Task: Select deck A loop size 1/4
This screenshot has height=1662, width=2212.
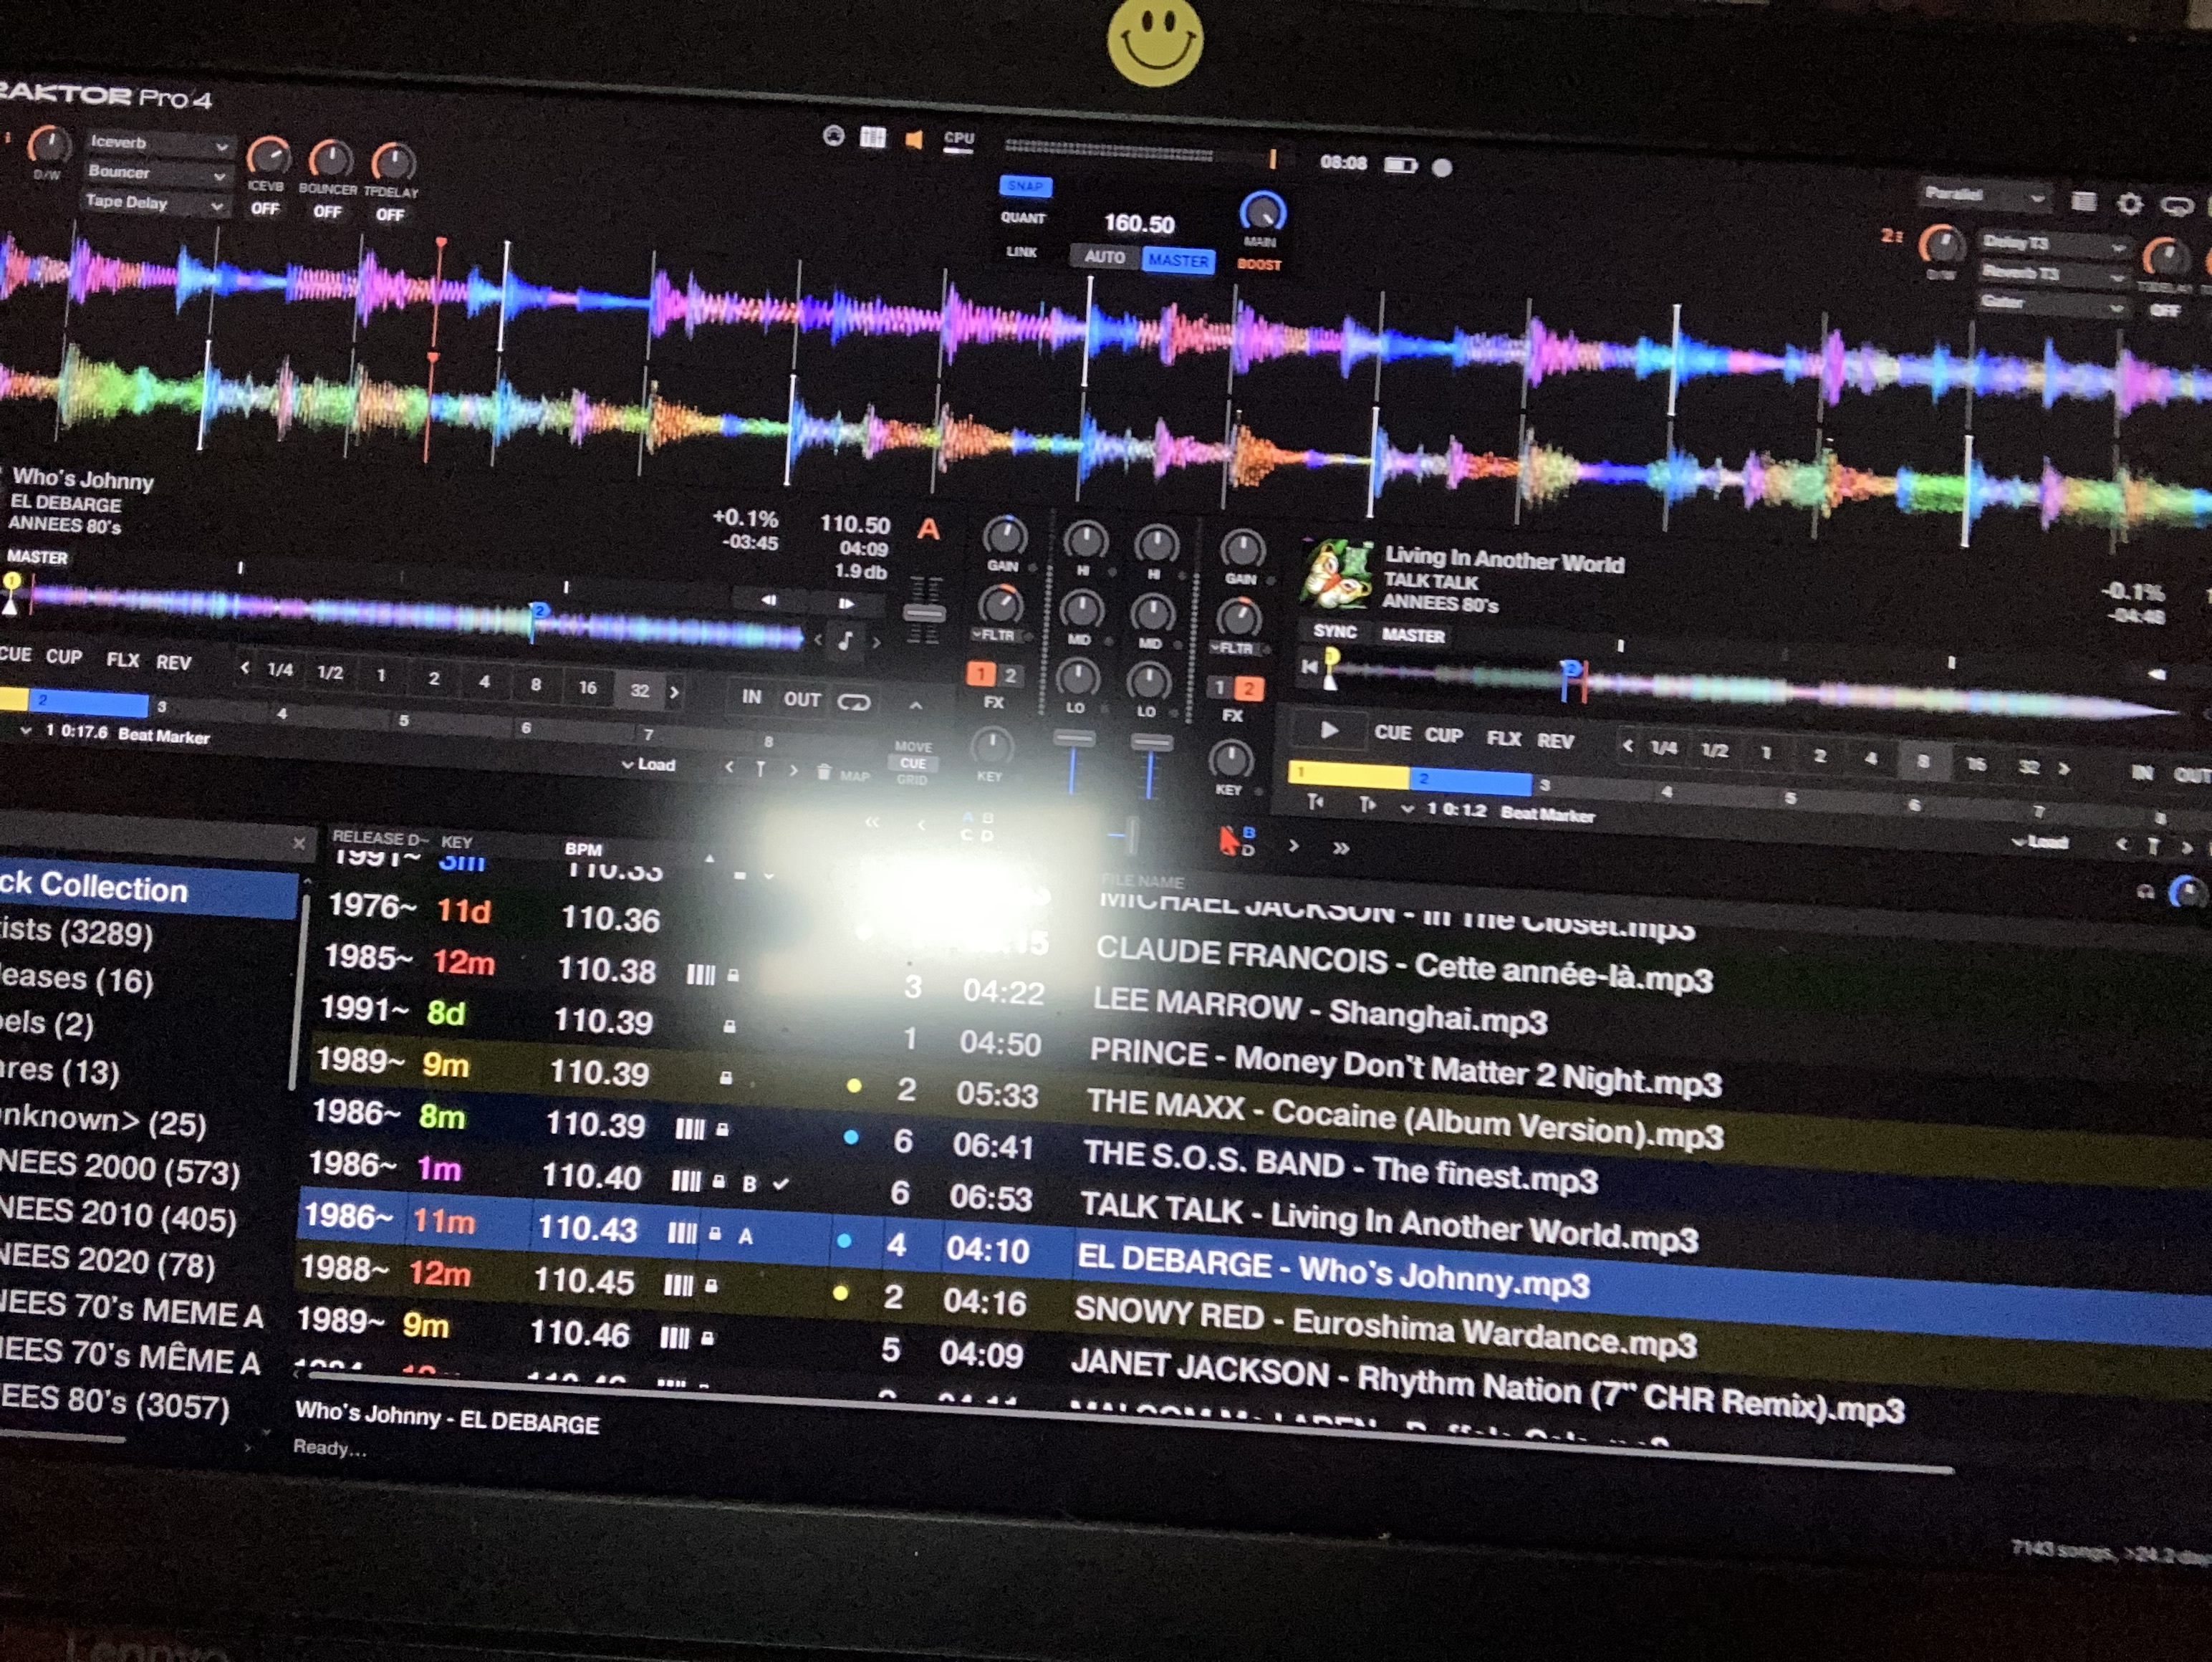Action: pos(280,670)
